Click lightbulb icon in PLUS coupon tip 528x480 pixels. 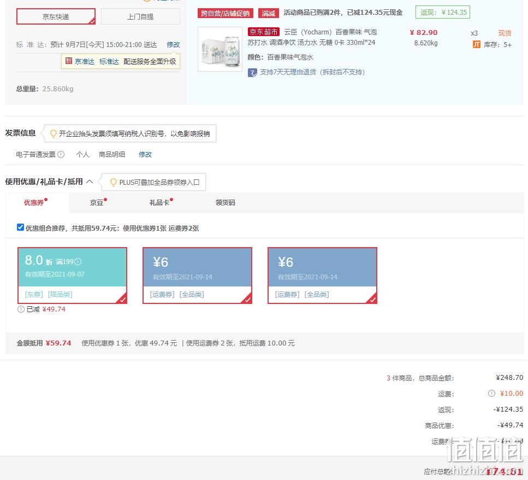click(x=114, y=183)
